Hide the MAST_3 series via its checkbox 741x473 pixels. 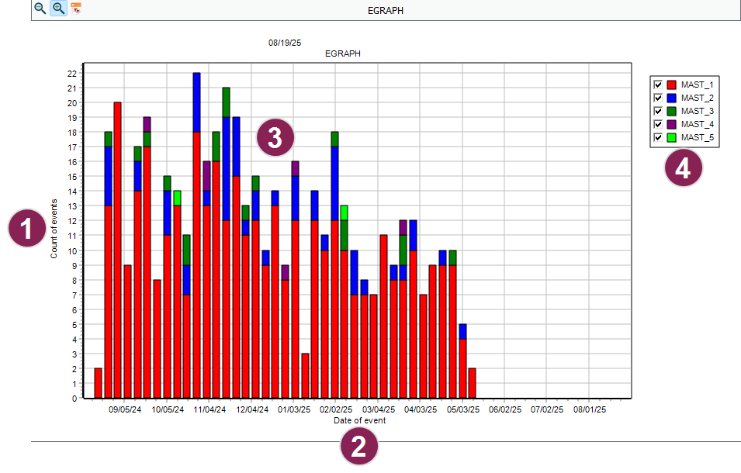[658, 111]
